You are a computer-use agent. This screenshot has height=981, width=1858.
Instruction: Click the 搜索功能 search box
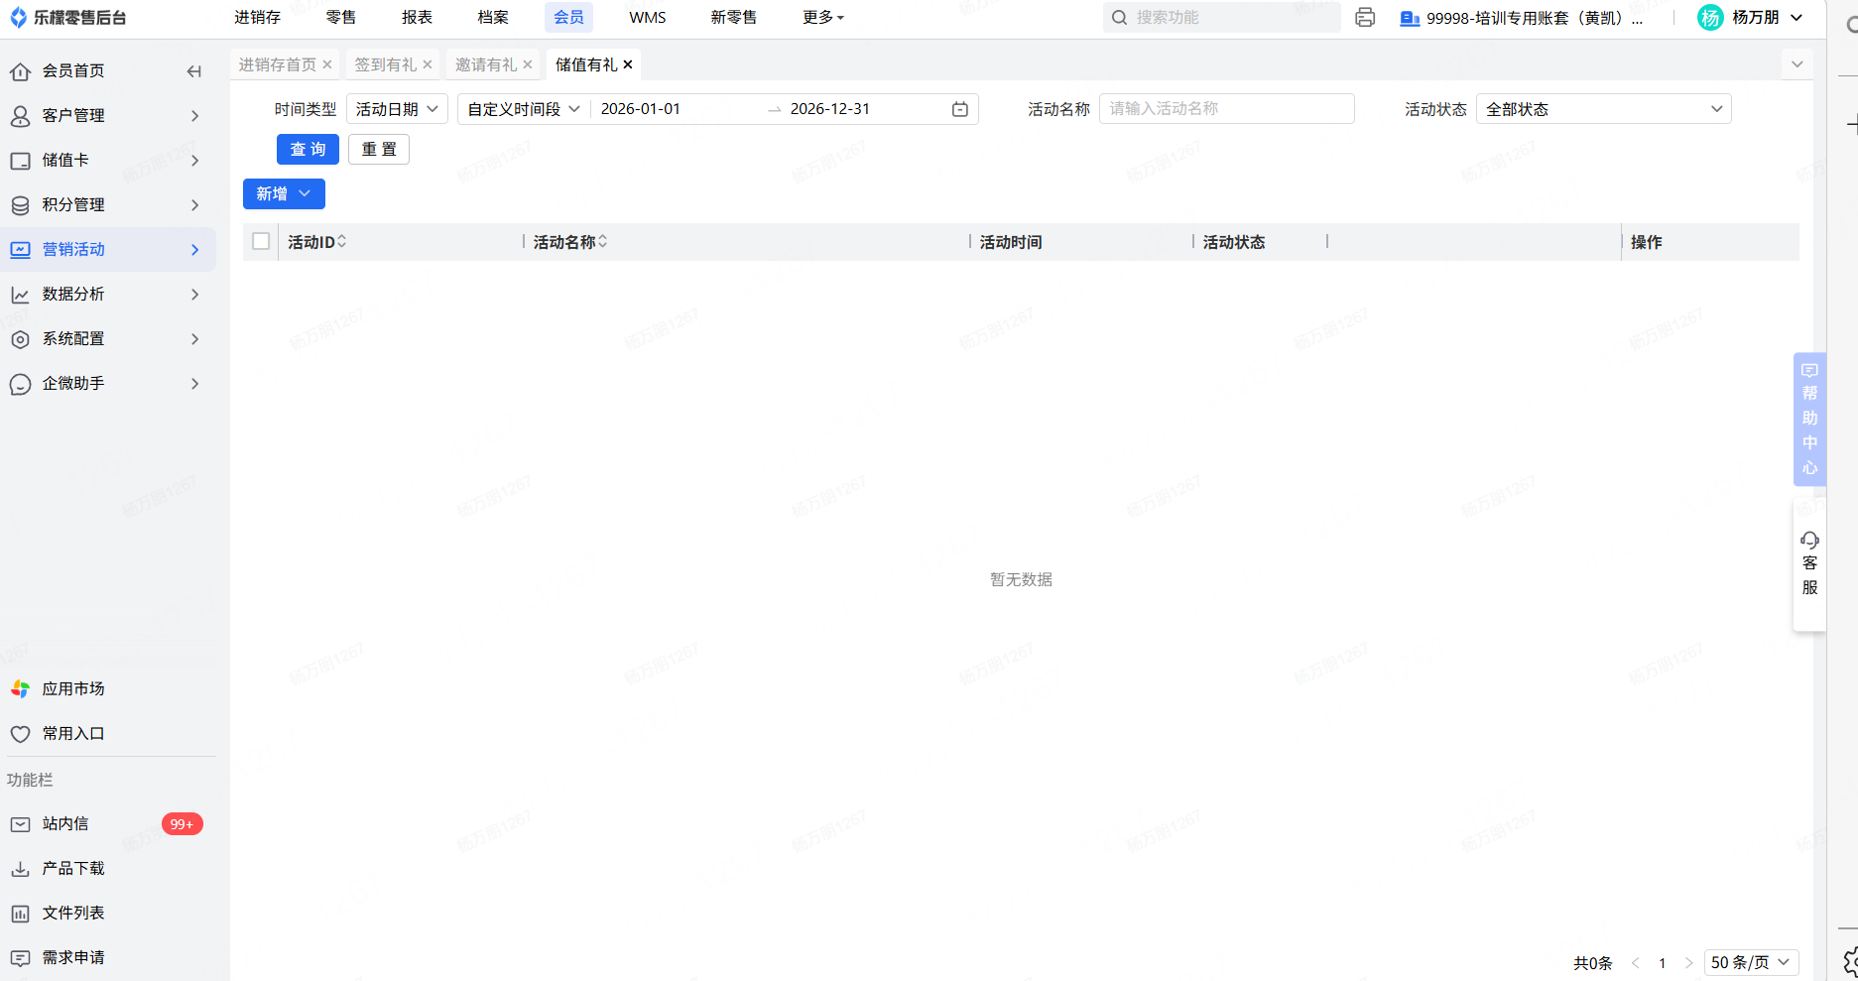click(1222, 17)
